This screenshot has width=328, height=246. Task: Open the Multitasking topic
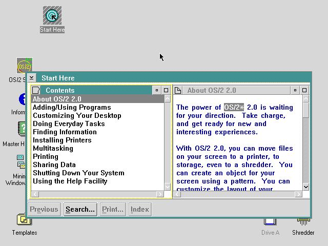click(x=53, y=148)
